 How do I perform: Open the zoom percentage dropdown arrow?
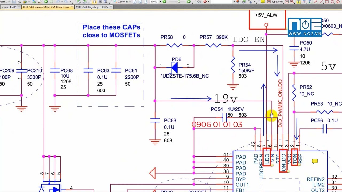click(160, 2)
